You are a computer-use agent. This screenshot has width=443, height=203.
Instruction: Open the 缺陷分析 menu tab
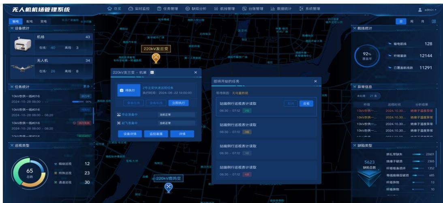tap(196, 9)
